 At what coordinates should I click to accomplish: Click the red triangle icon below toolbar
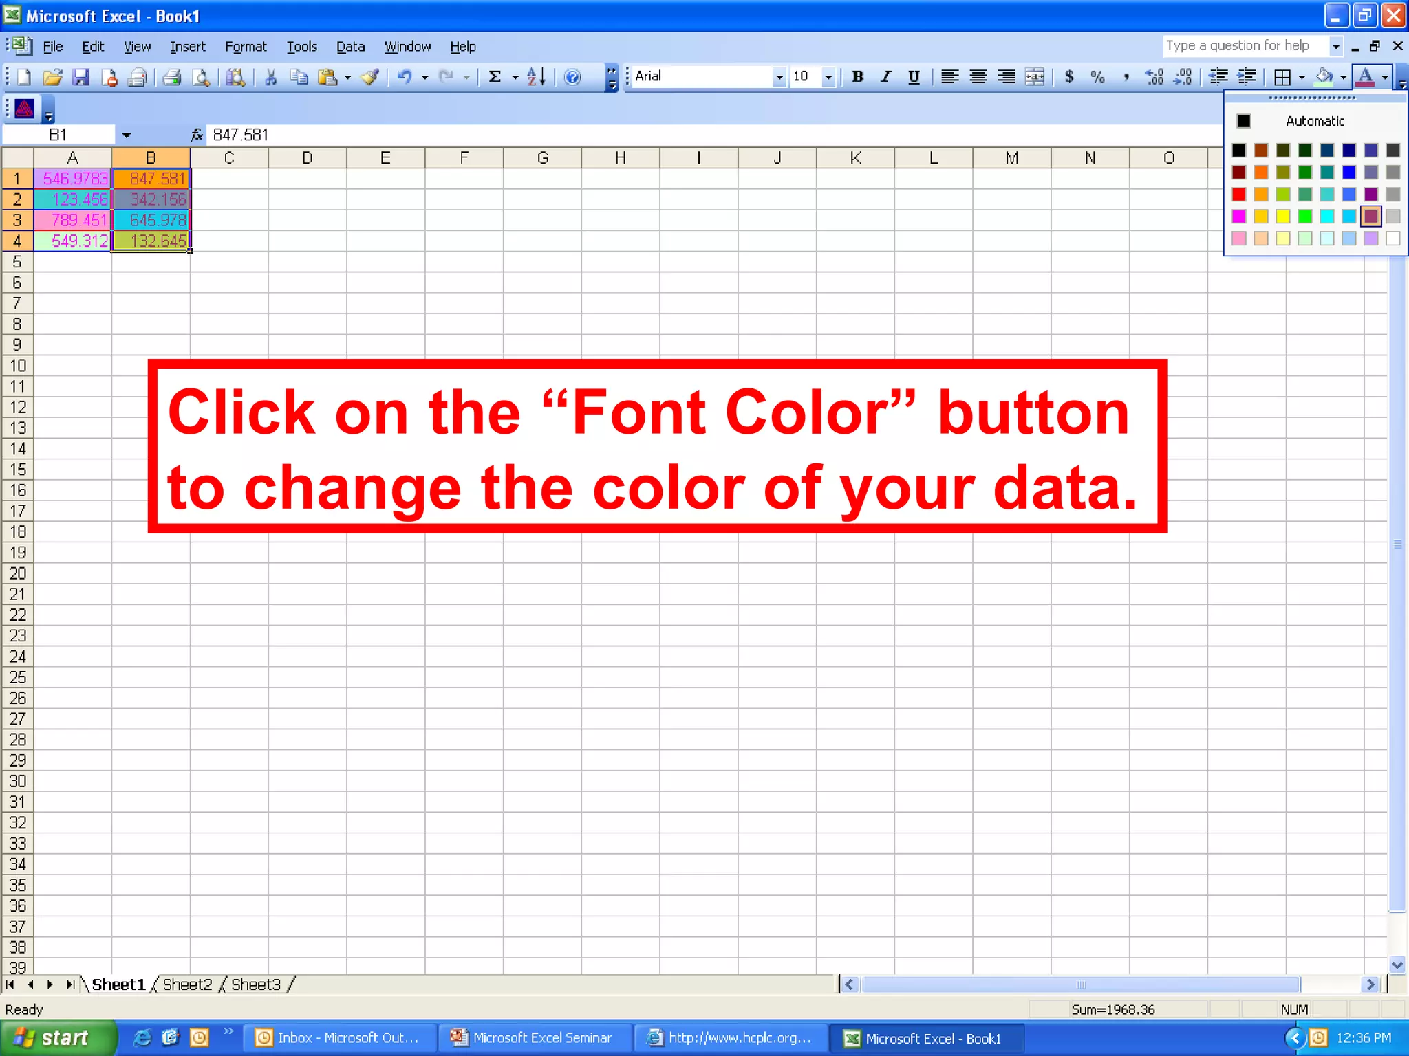click(x=25, y=109)
